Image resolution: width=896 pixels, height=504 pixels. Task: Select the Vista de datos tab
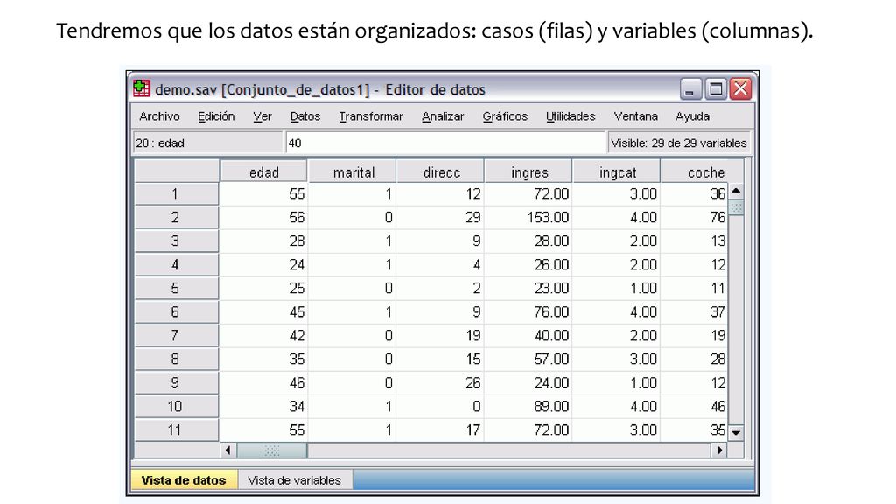tap(184, 480)
